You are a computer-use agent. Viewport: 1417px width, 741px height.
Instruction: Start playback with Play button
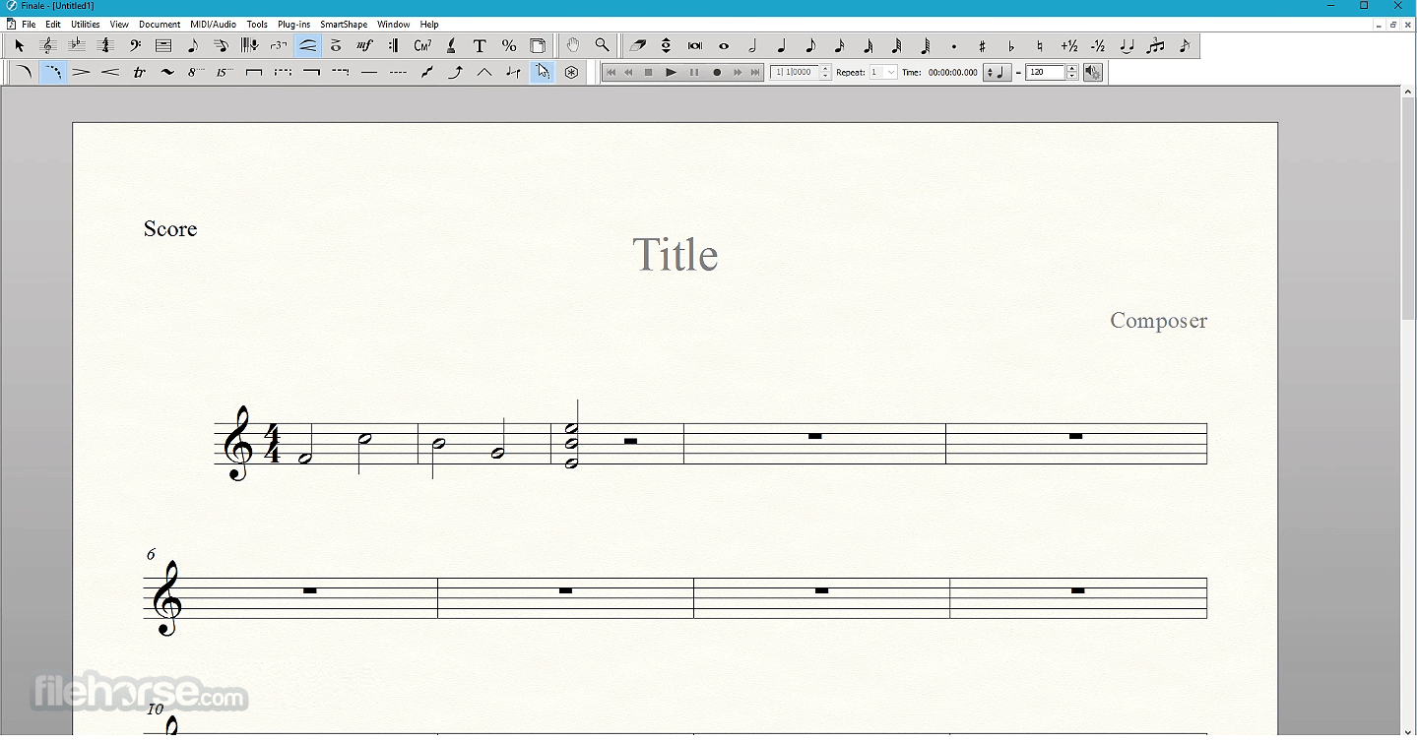(x=672, y=72)
